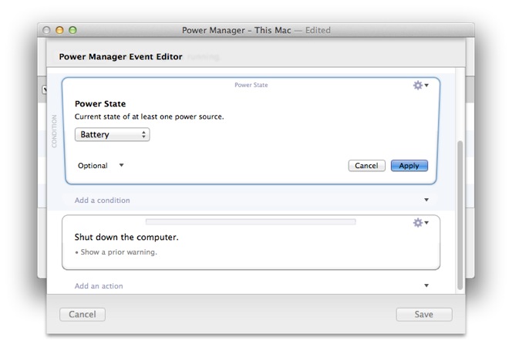Open the Battery power source dropdown
Screen dimensions: 512x341
click(x=112, y=134)
